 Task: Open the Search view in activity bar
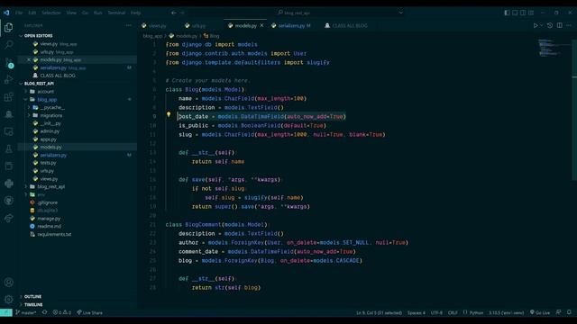(8, 44)
